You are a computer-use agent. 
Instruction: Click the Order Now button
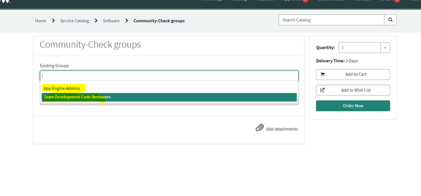coord(353,106)
